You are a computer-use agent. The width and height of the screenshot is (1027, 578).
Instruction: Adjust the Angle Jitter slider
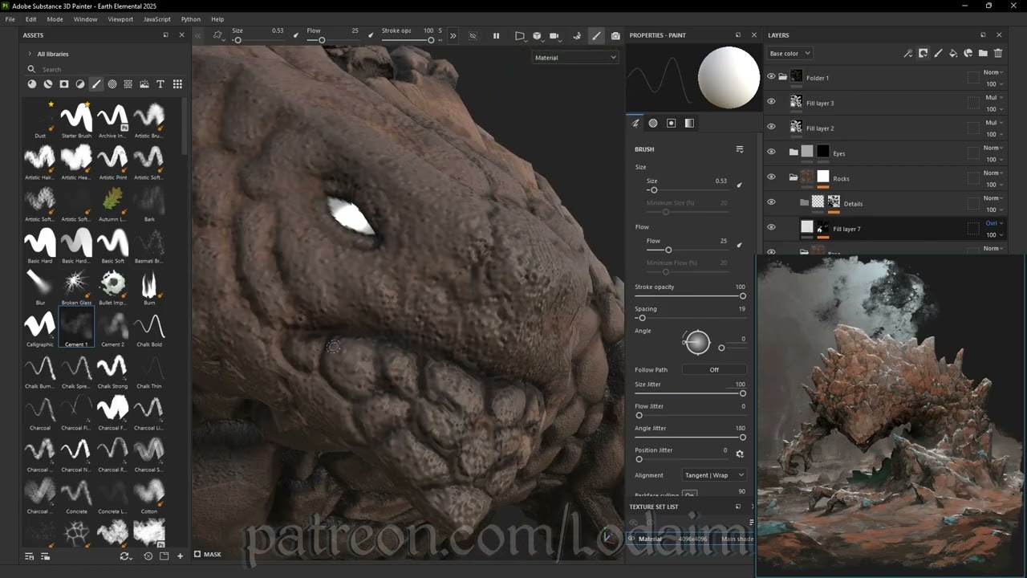click(x=691, y=438)
